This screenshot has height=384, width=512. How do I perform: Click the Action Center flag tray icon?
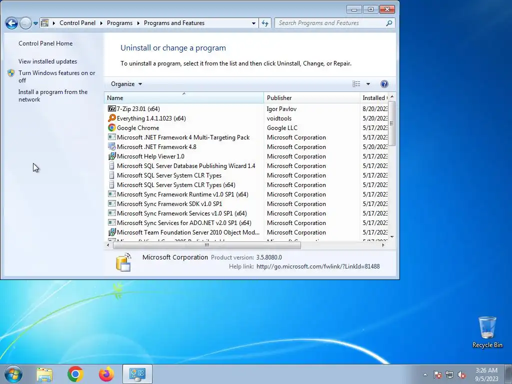[437, 374]
